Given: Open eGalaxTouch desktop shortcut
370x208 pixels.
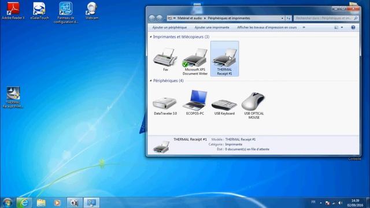Looking at the screenshot, I should (39, 11).
